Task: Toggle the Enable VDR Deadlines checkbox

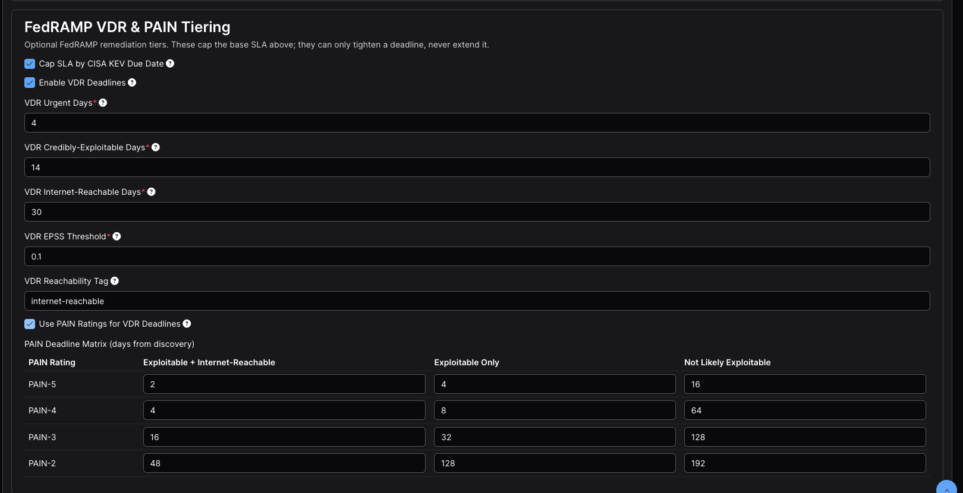Action: click(x=30, y=83)
